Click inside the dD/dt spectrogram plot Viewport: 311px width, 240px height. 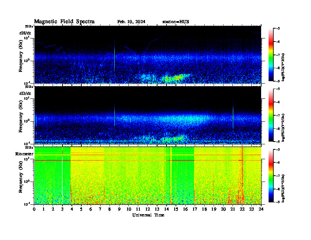coord(148,115)
